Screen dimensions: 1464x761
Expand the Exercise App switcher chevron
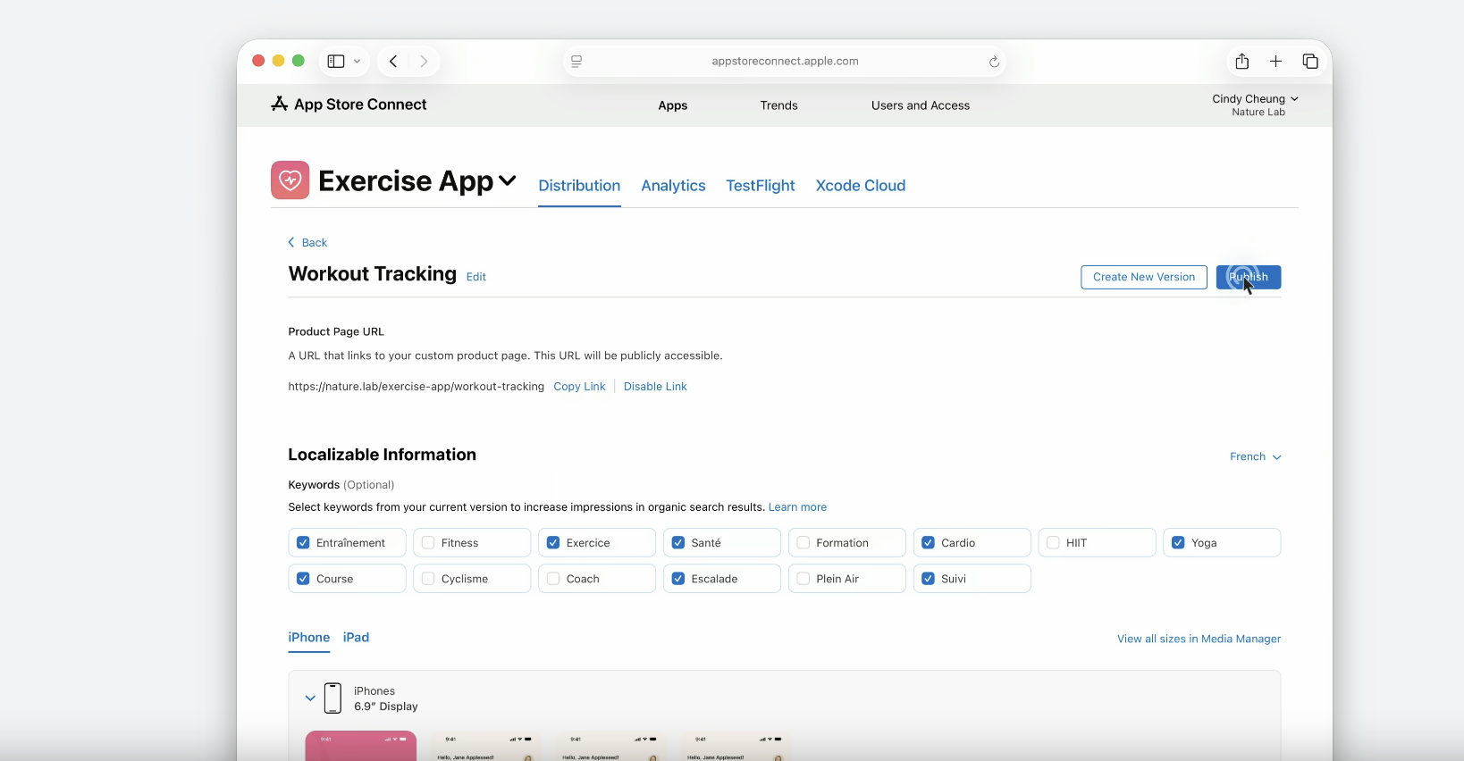[x=508, y=181]
